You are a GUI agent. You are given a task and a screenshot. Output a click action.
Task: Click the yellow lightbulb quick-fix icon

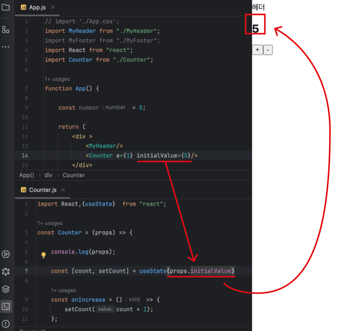click(x=43, y=255)
